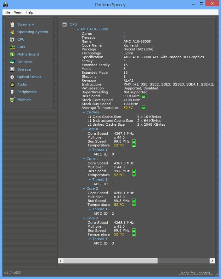The width and height of the screenshot is (221, 279).
Task: Click green graph icon beside top Bus Speed 99.8 MHz
Action: pyautogui.click(x=143, y=96)
